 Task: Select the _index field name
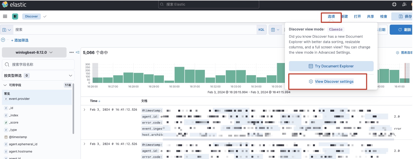pos(14,115)
